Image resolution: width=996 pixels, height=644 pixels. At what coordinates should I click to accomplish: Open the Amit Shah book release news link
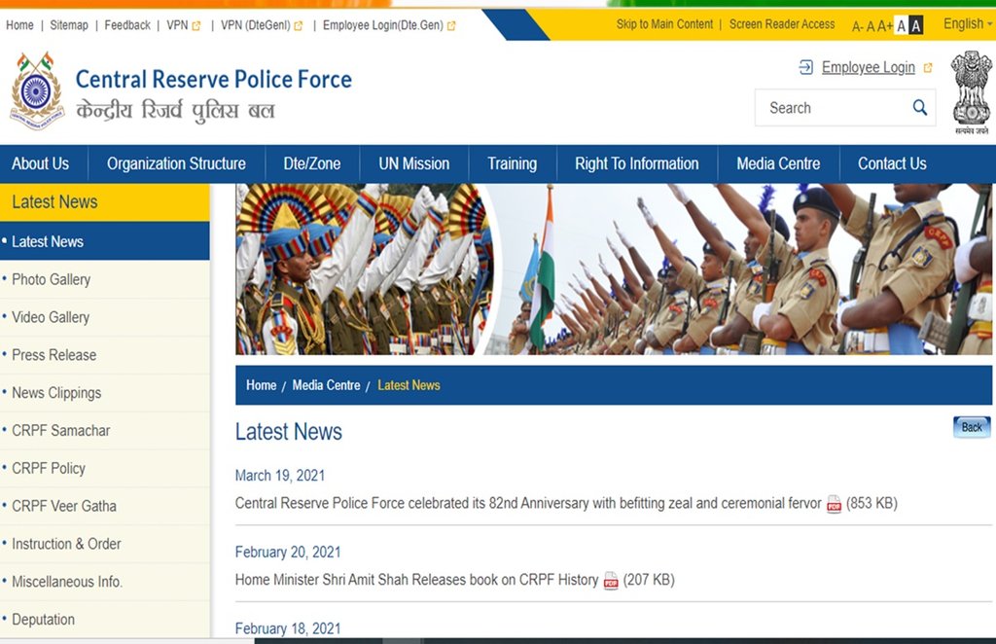click(416, 580)
